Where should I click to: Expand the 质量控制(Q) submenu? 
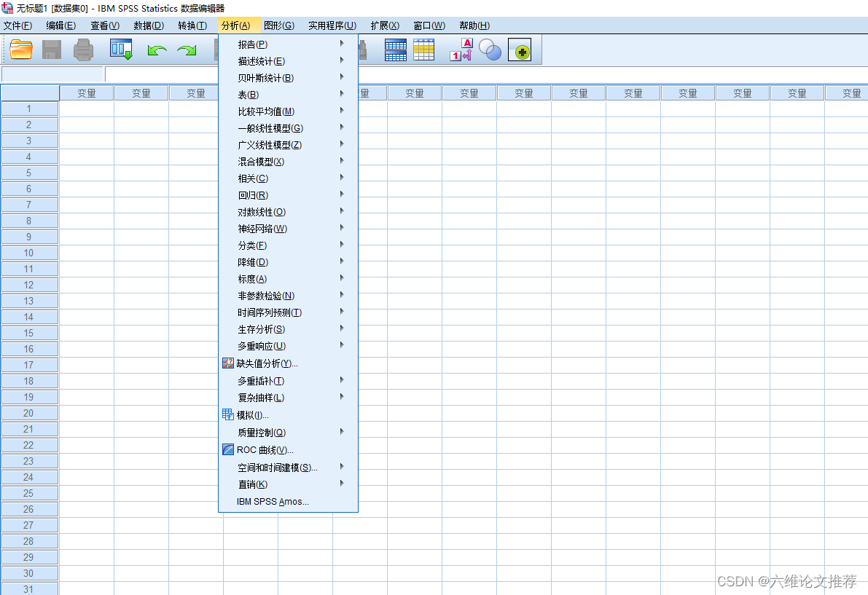[289, 433]
